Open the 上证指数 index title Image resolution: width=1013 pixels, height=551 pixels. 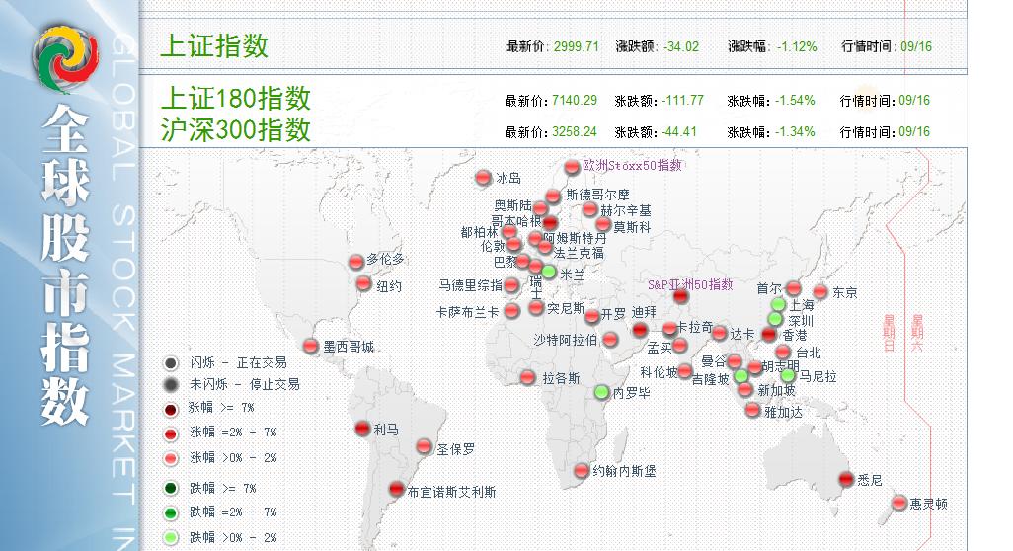[x=213, y=46]
